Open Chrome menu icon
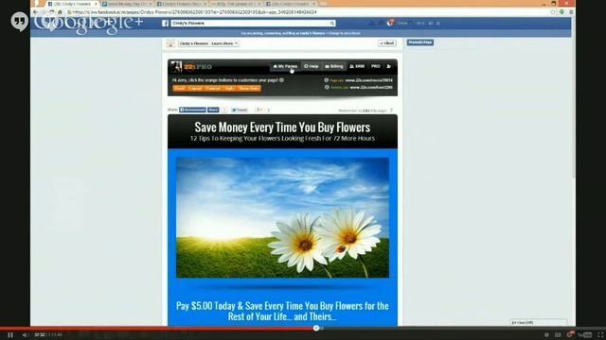The height and width of the screenshot is (340, 606). [571, 12]
